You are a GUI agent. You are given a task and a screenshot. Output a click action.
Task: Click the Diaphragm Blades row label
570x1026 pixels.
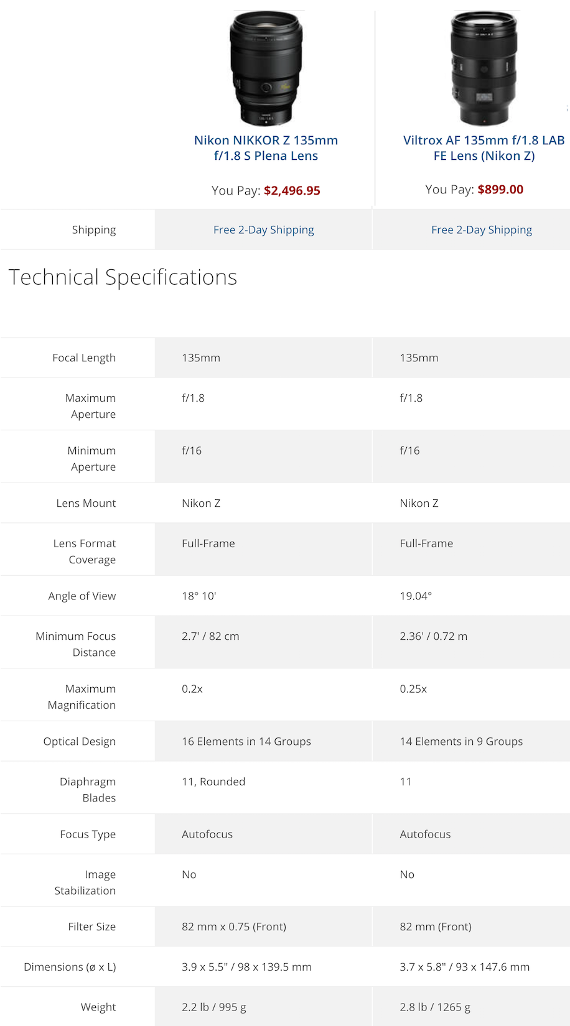point(88,790)
